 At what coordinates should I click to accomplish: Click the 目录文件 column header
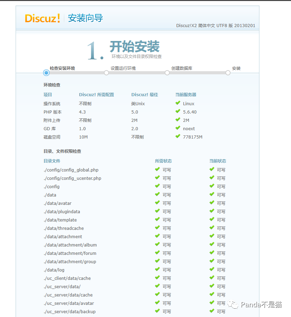coord(52,161)
